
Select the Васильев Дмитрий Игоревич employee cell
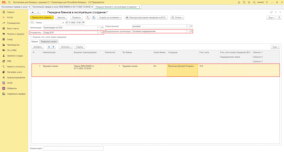click(x=182, y=66)
